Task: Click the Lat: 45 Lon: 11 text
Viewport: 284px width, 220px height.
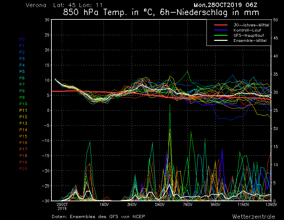Action: pos(78,5)
